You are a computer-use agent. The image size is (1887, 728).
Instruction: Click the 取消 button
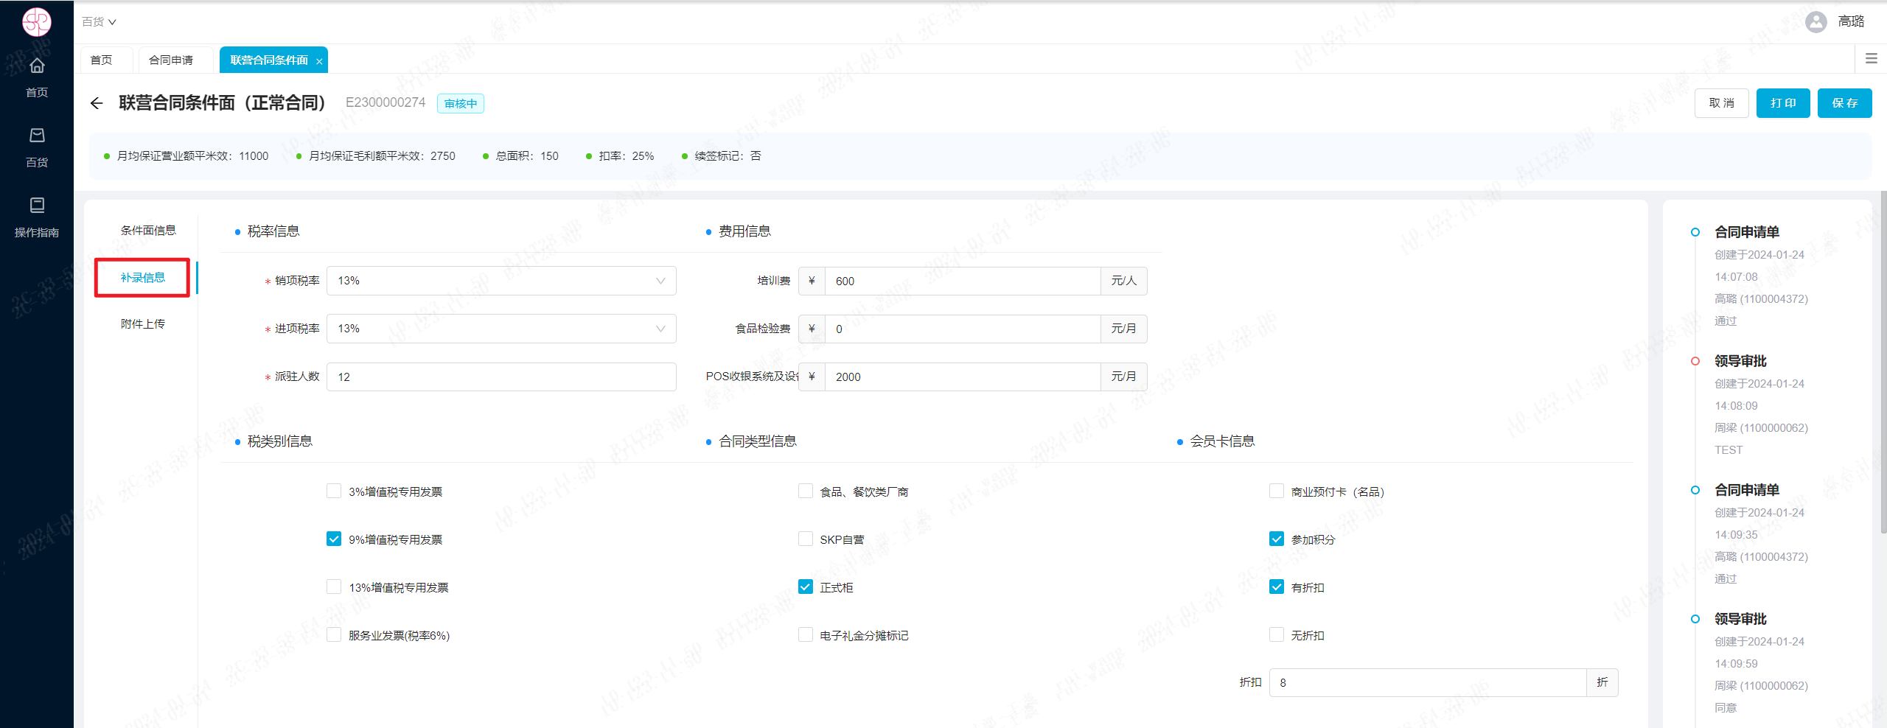point(1721,103)
